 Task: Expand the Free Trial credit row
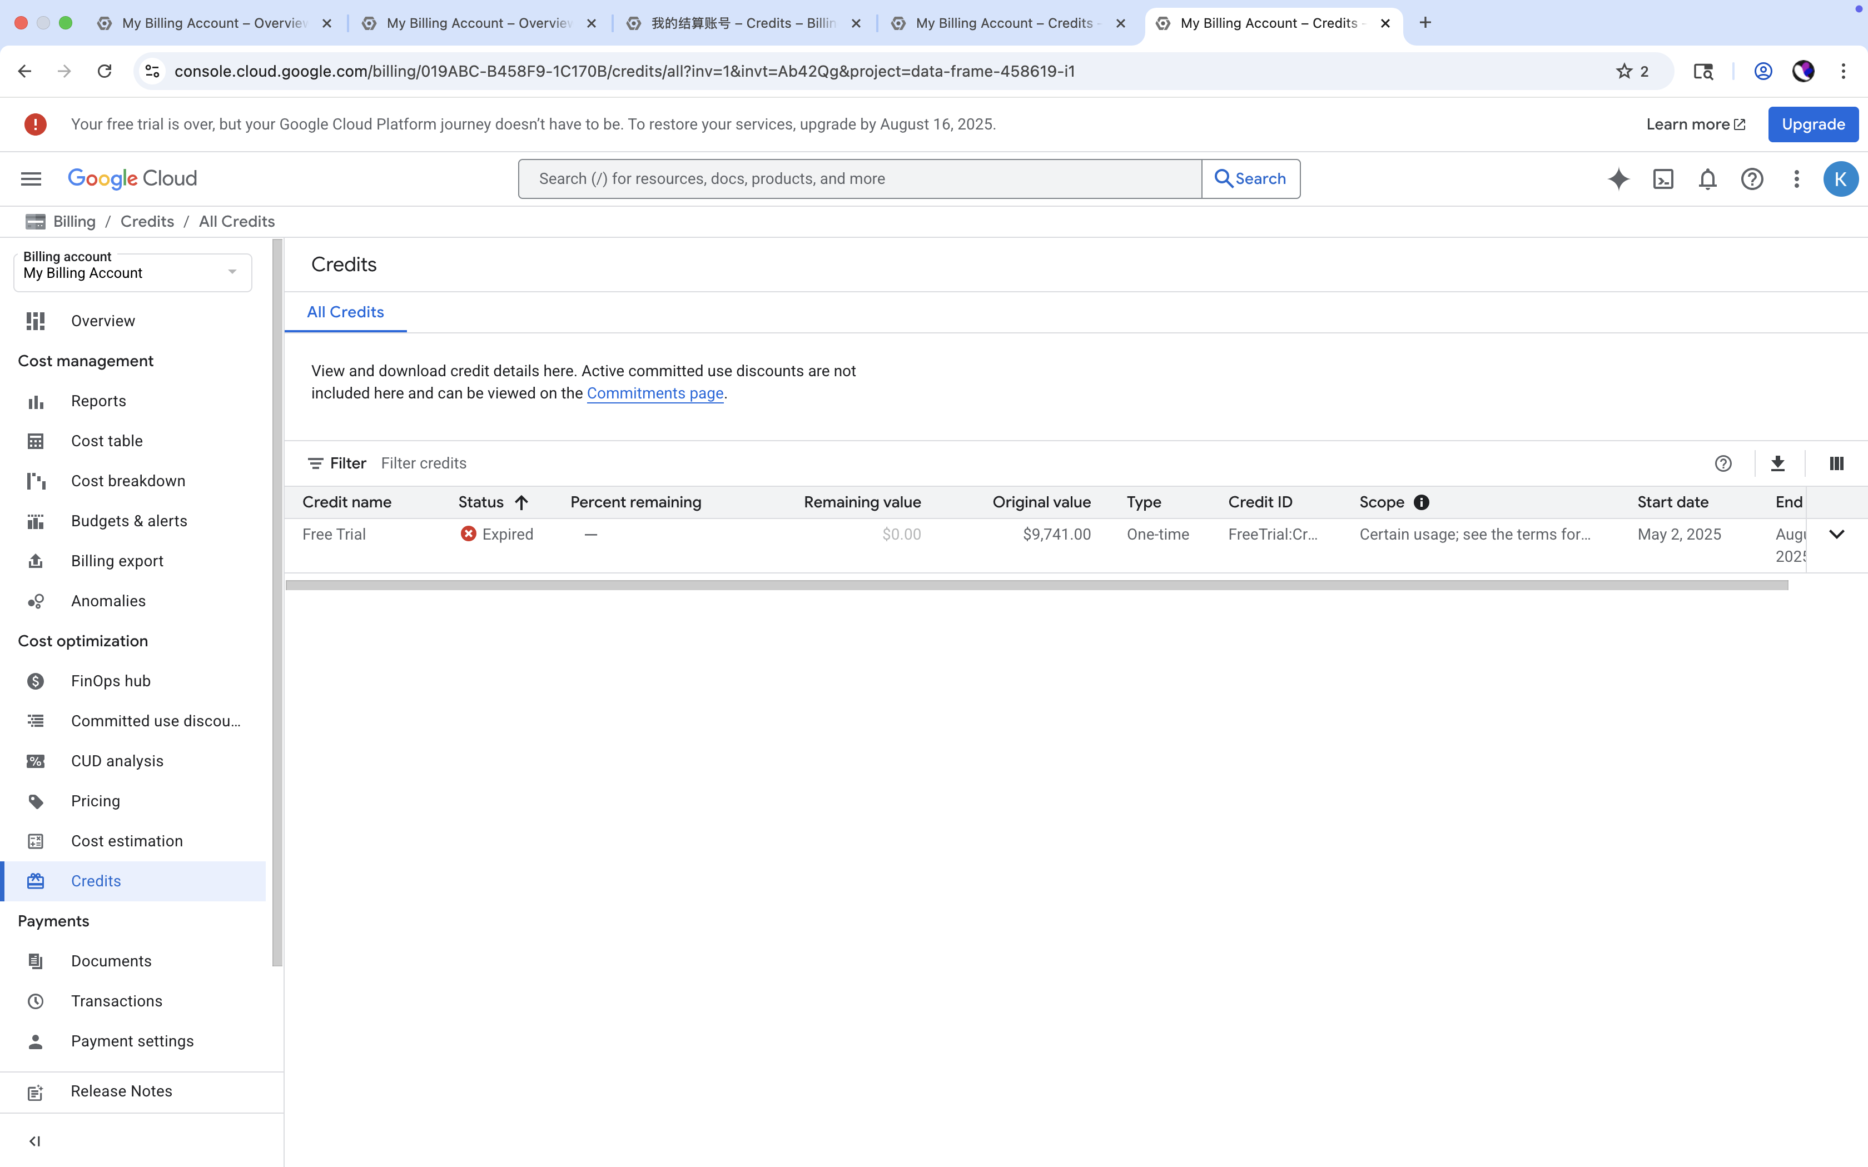coord(1836,533)
